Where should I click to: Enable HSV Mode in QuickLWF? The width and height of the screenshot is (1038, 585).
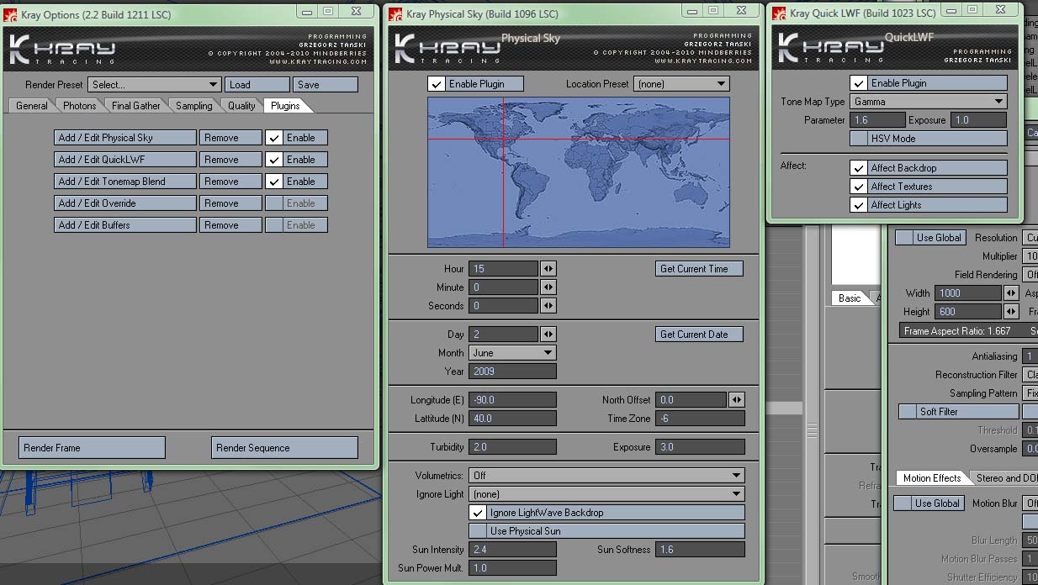(x=859, y=139)
